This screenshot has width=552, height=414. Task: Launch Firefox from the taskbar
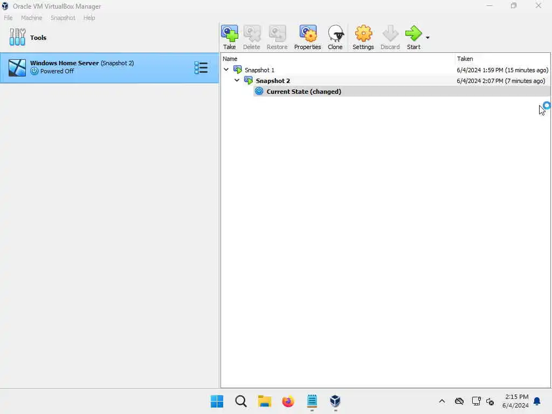coord(288,401)
